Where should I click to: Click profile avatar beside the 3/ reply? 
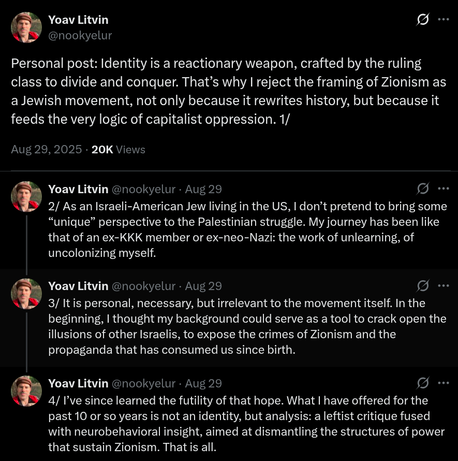pos(26,294)
